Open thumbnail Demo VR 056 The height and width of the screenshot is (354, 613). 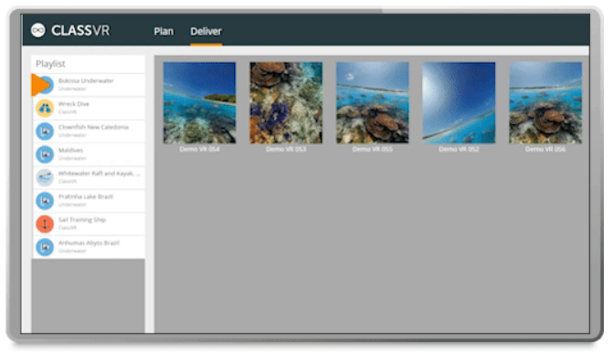coord(545,103)
